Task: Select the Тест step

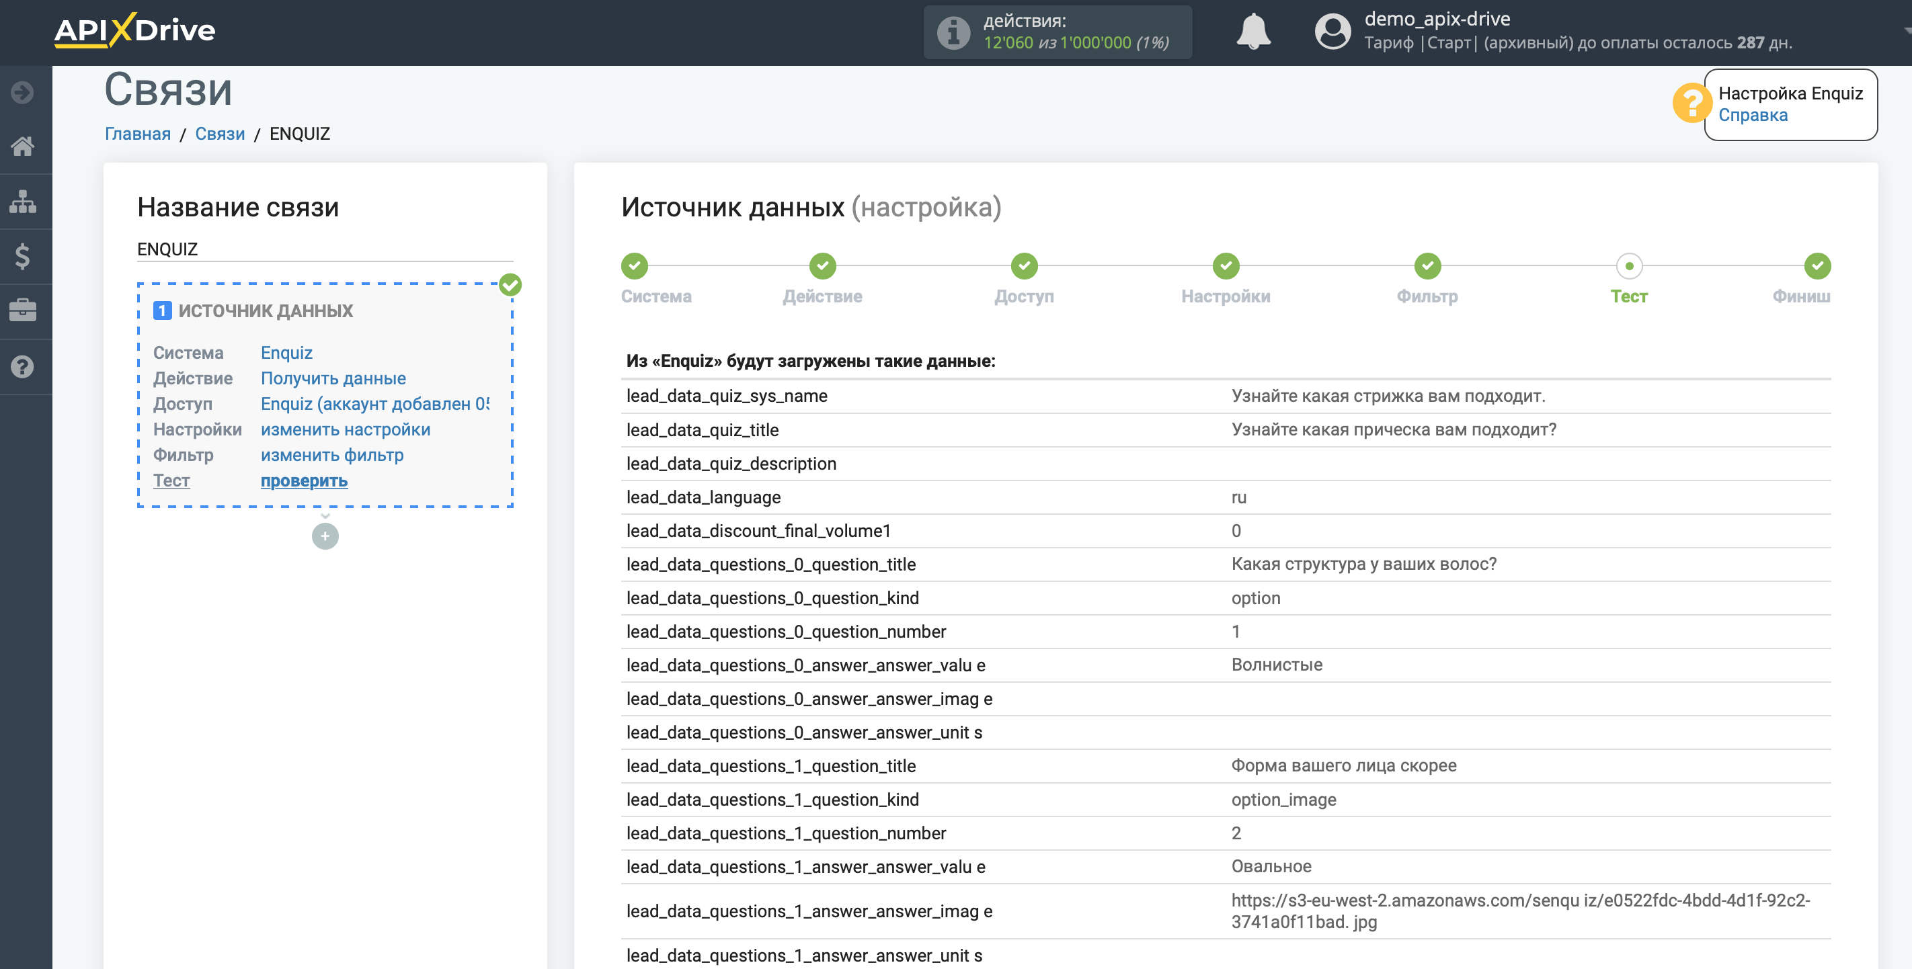Action: tap(1629, 265)
